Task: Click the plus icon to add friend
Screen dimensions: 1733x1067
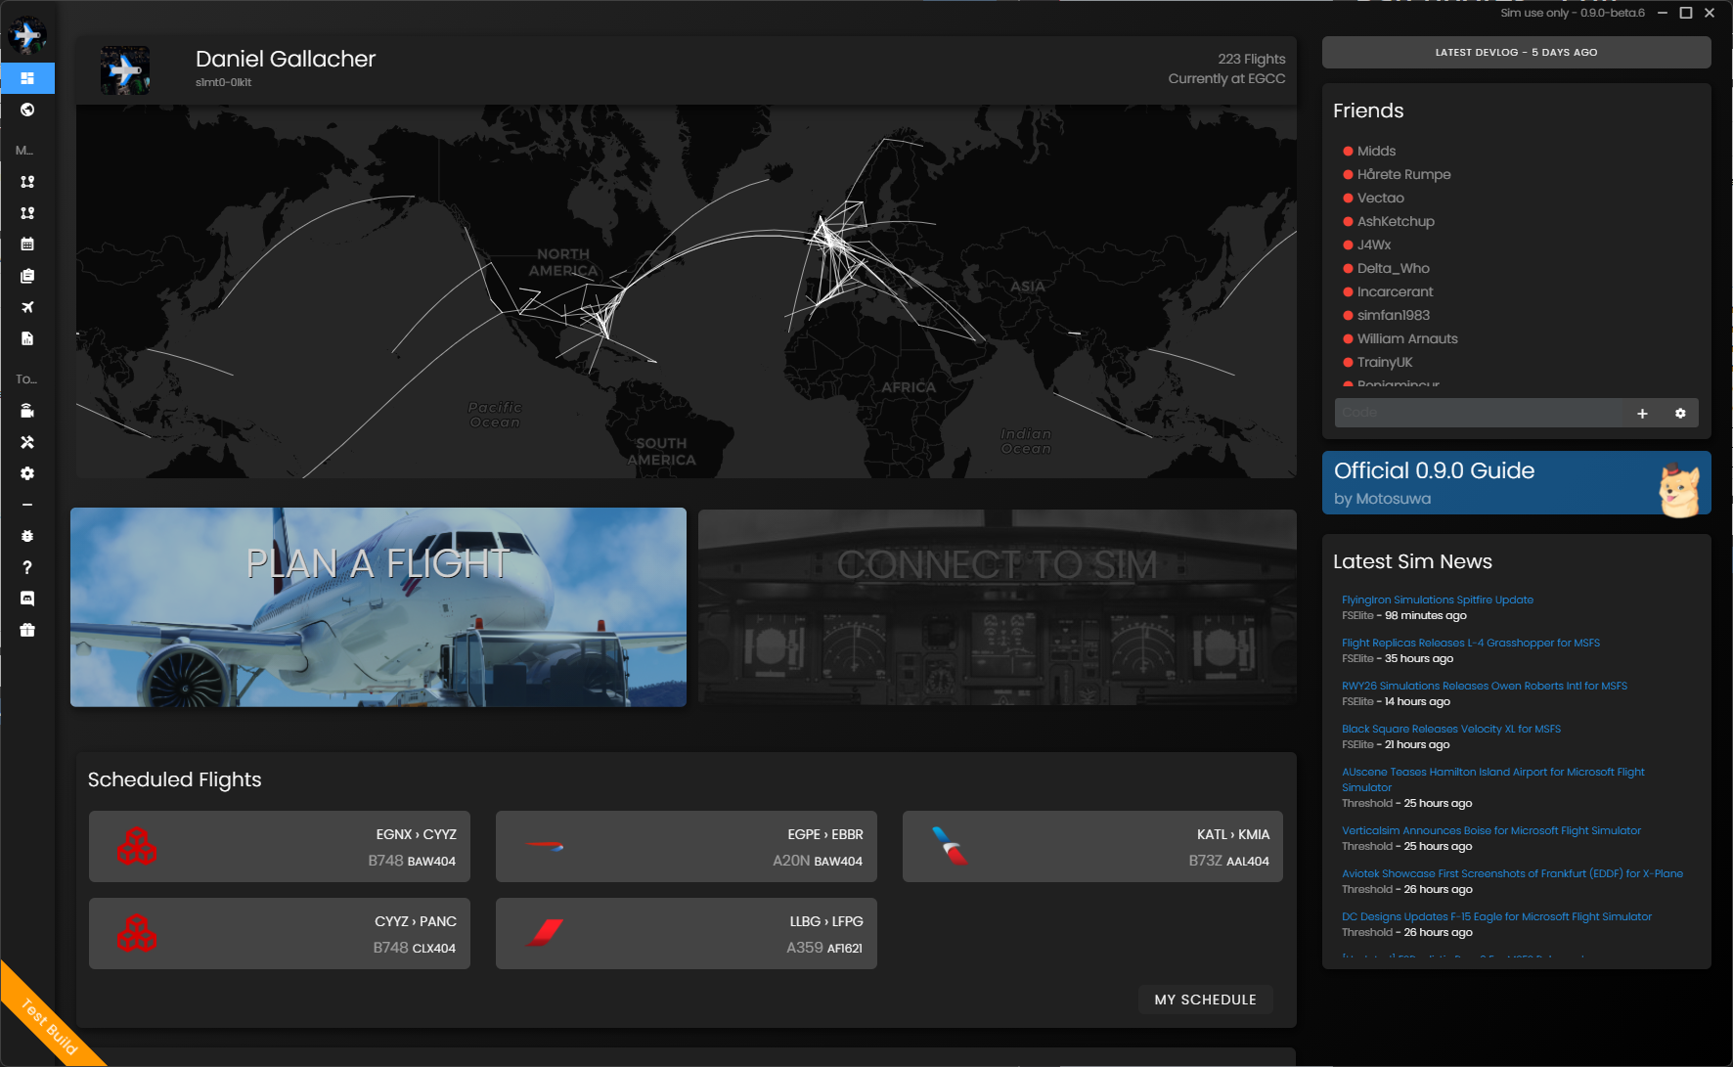Action: (x=1642, y=414)
